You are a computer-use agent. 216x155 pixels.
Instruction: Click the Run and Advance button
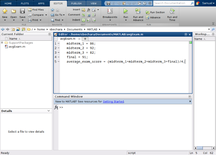point(138,15)
